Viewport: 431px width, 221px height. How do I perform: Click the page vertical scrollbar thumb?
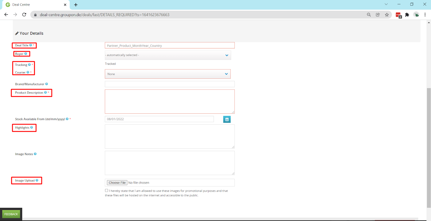429,148
